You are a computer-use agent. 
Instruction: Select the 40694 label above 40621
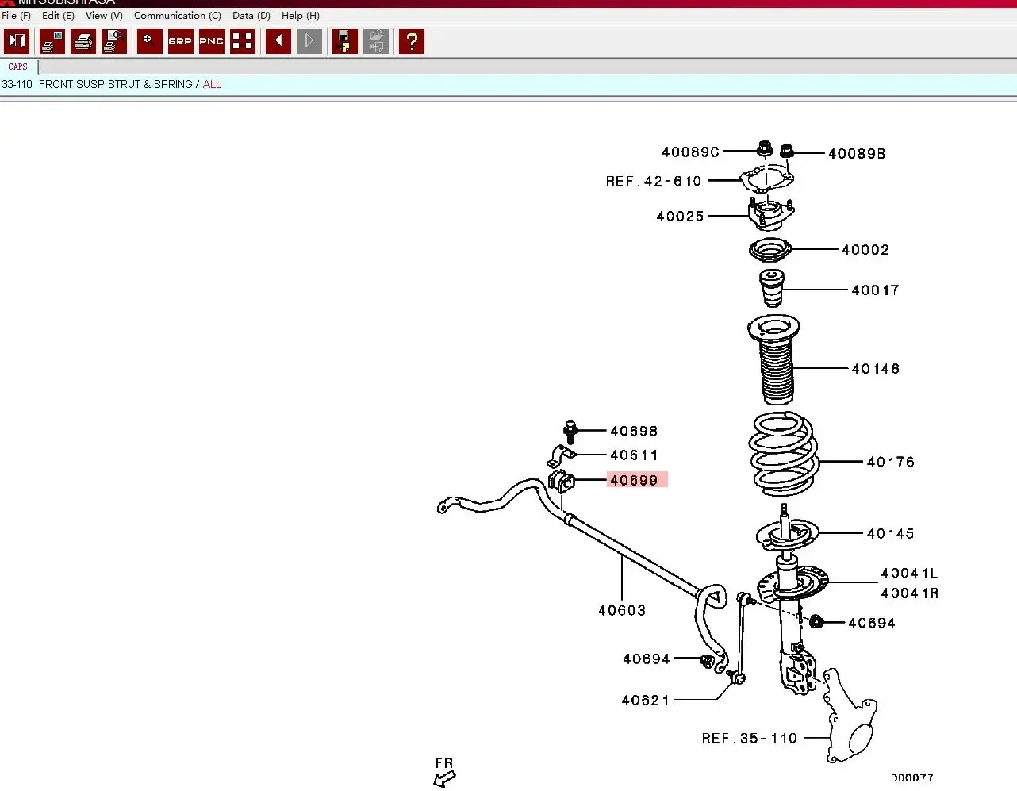point(647,659)
